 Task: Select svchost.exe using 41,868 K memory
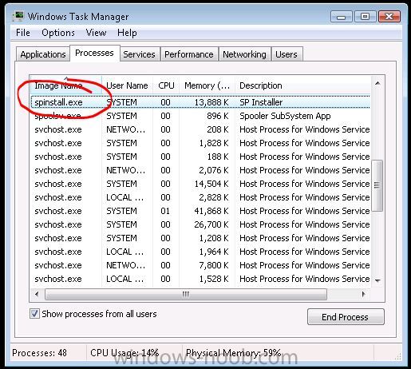tap(200, 211)
